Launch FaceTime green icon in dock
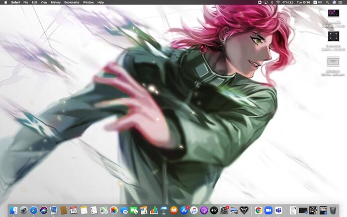Image resolution: width=347 pixels, height=217 pixels. point(134,210)
